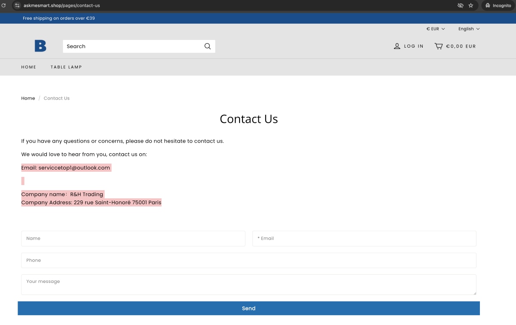Toggle the eye icon in the browser toolbar
The width and height of the screenshot is (516, 325).
460,6
